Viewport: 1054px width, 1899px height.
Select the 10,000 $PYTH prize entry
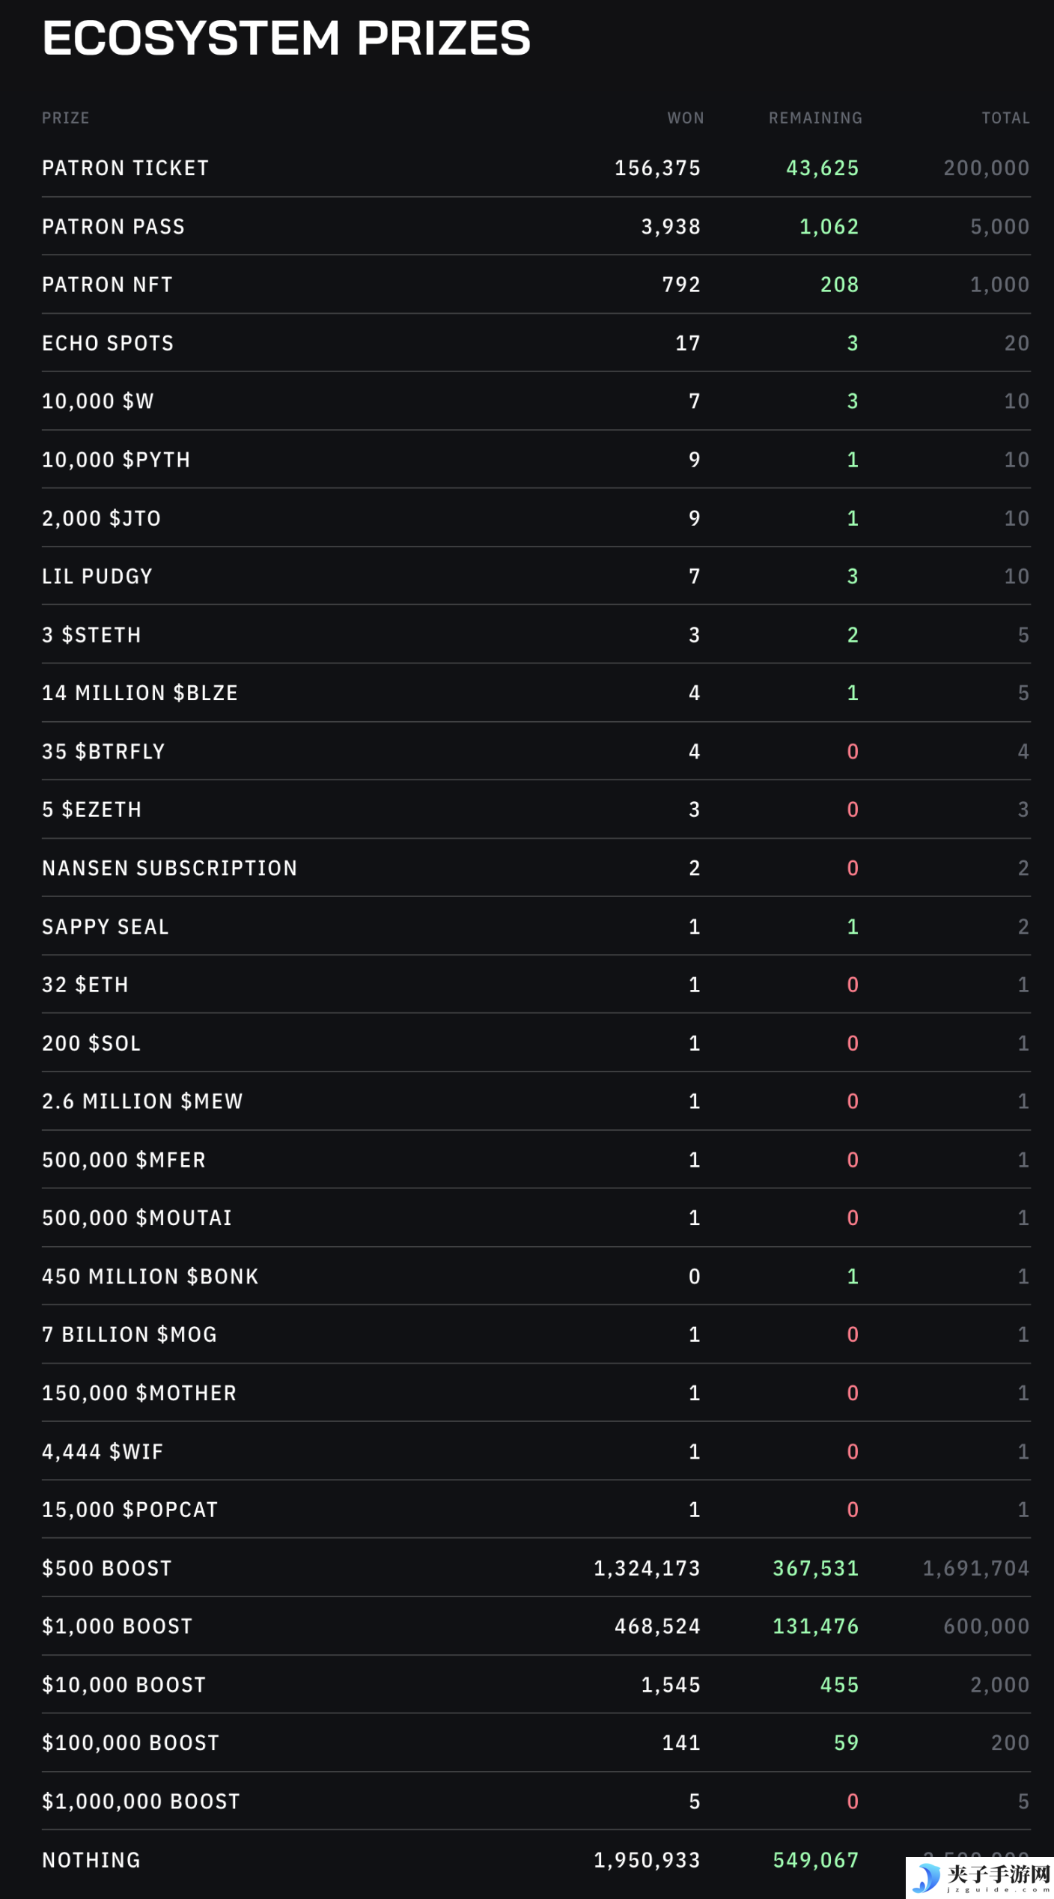[116, 460]
